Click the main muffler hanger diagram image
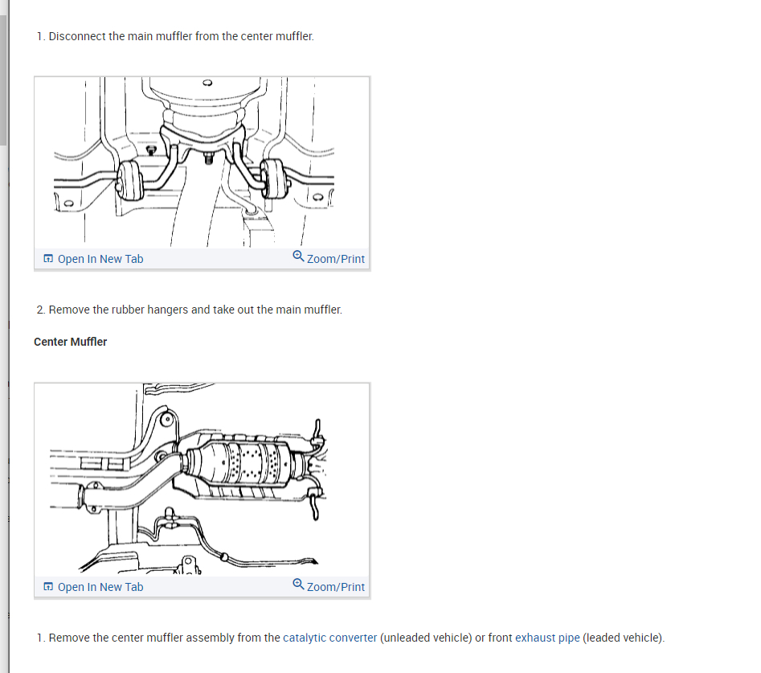Viewport: 761px width, 673px height. pos(202,162)
